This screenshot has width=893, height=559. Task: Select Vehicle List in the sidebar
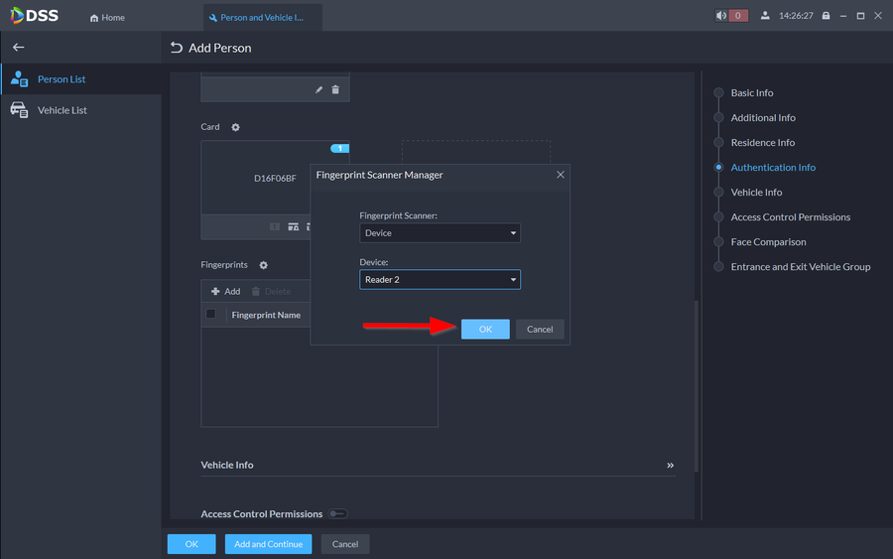click(62, 110)
